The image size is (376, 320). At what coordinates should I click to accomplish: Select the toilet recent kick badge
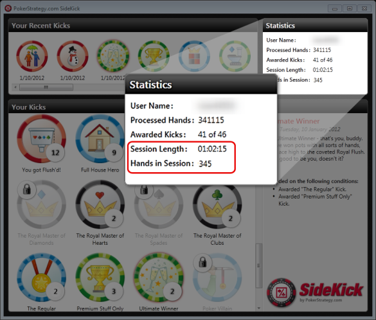click(235, 56)
